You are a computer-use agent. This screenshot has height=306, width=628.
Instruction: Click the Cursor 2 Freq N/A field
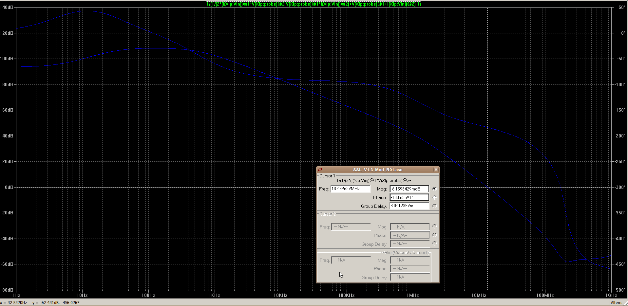(x=351, y=227)
